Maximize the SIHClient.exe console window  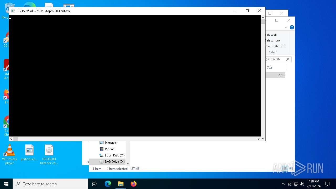coord(247,11)
